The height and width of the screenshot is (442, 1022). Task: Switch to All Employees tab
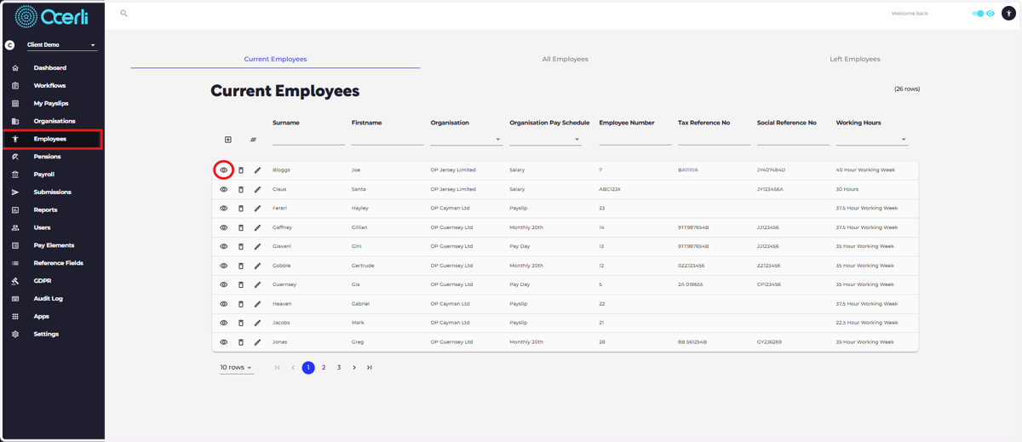[x=565, y=60]
